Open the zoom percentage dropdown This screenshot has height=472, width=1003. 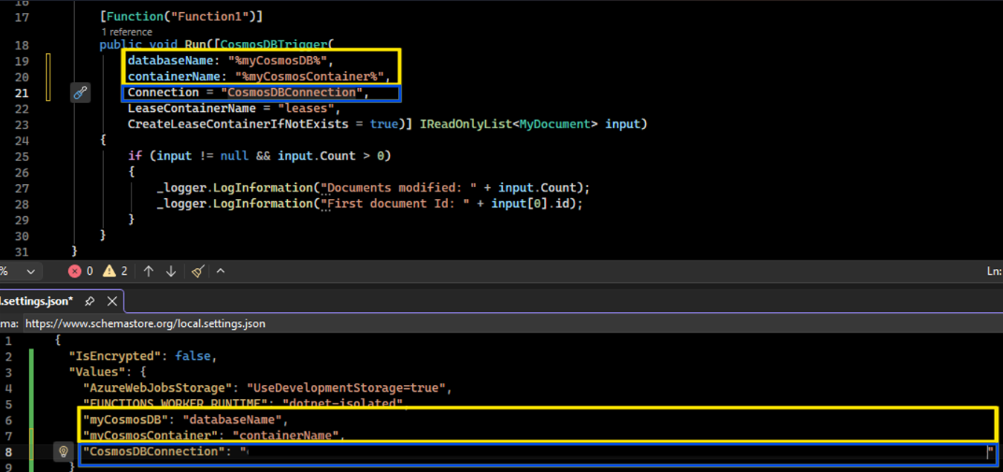pyautogui.click(x=31, y=271)
